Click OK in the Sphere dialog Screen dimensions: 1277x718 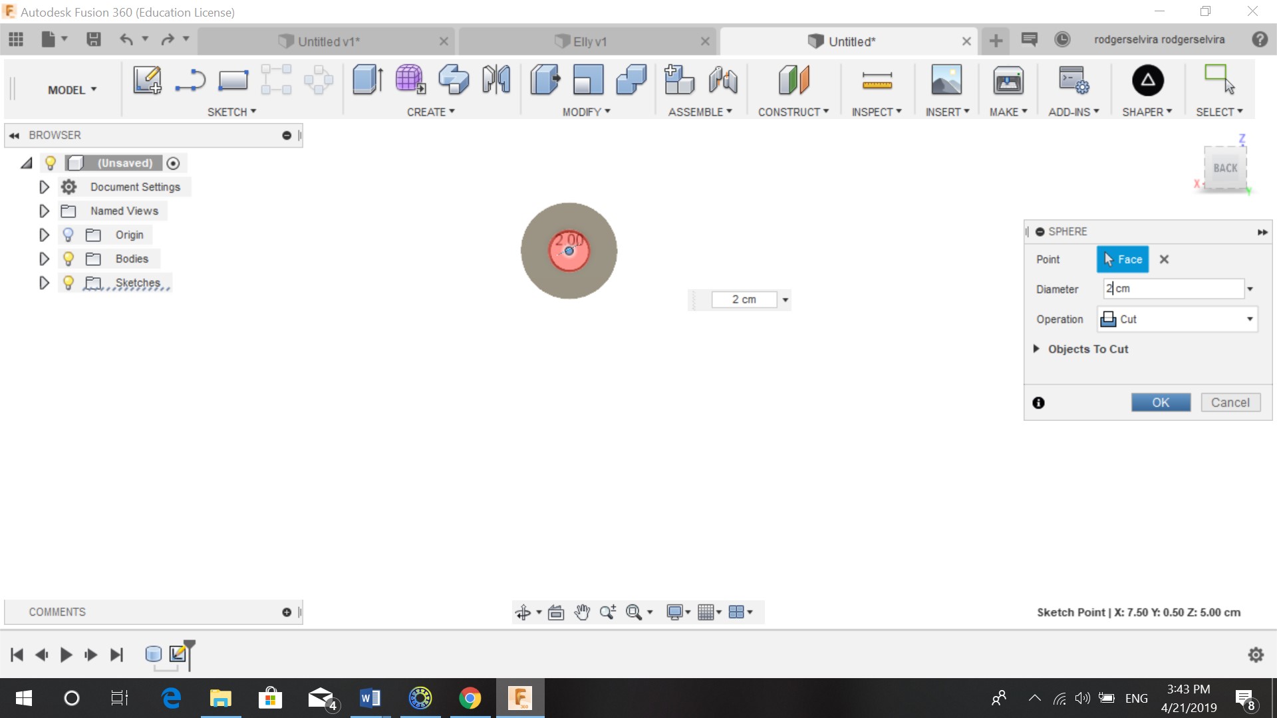click(x=1161, y=402)
